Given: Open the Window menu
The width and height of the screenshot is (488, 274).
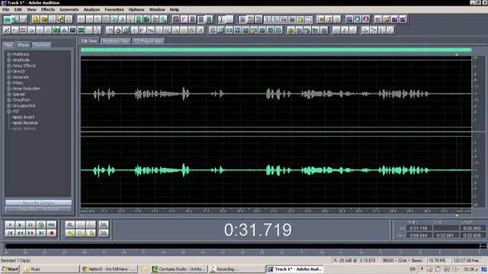Looking at the screenshot, I should coord(157,9).
